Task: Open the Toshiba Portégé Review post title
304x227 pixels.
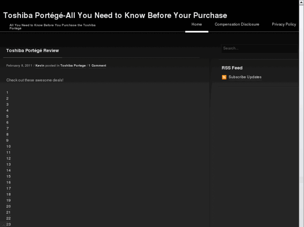Action: pos(33,50)
